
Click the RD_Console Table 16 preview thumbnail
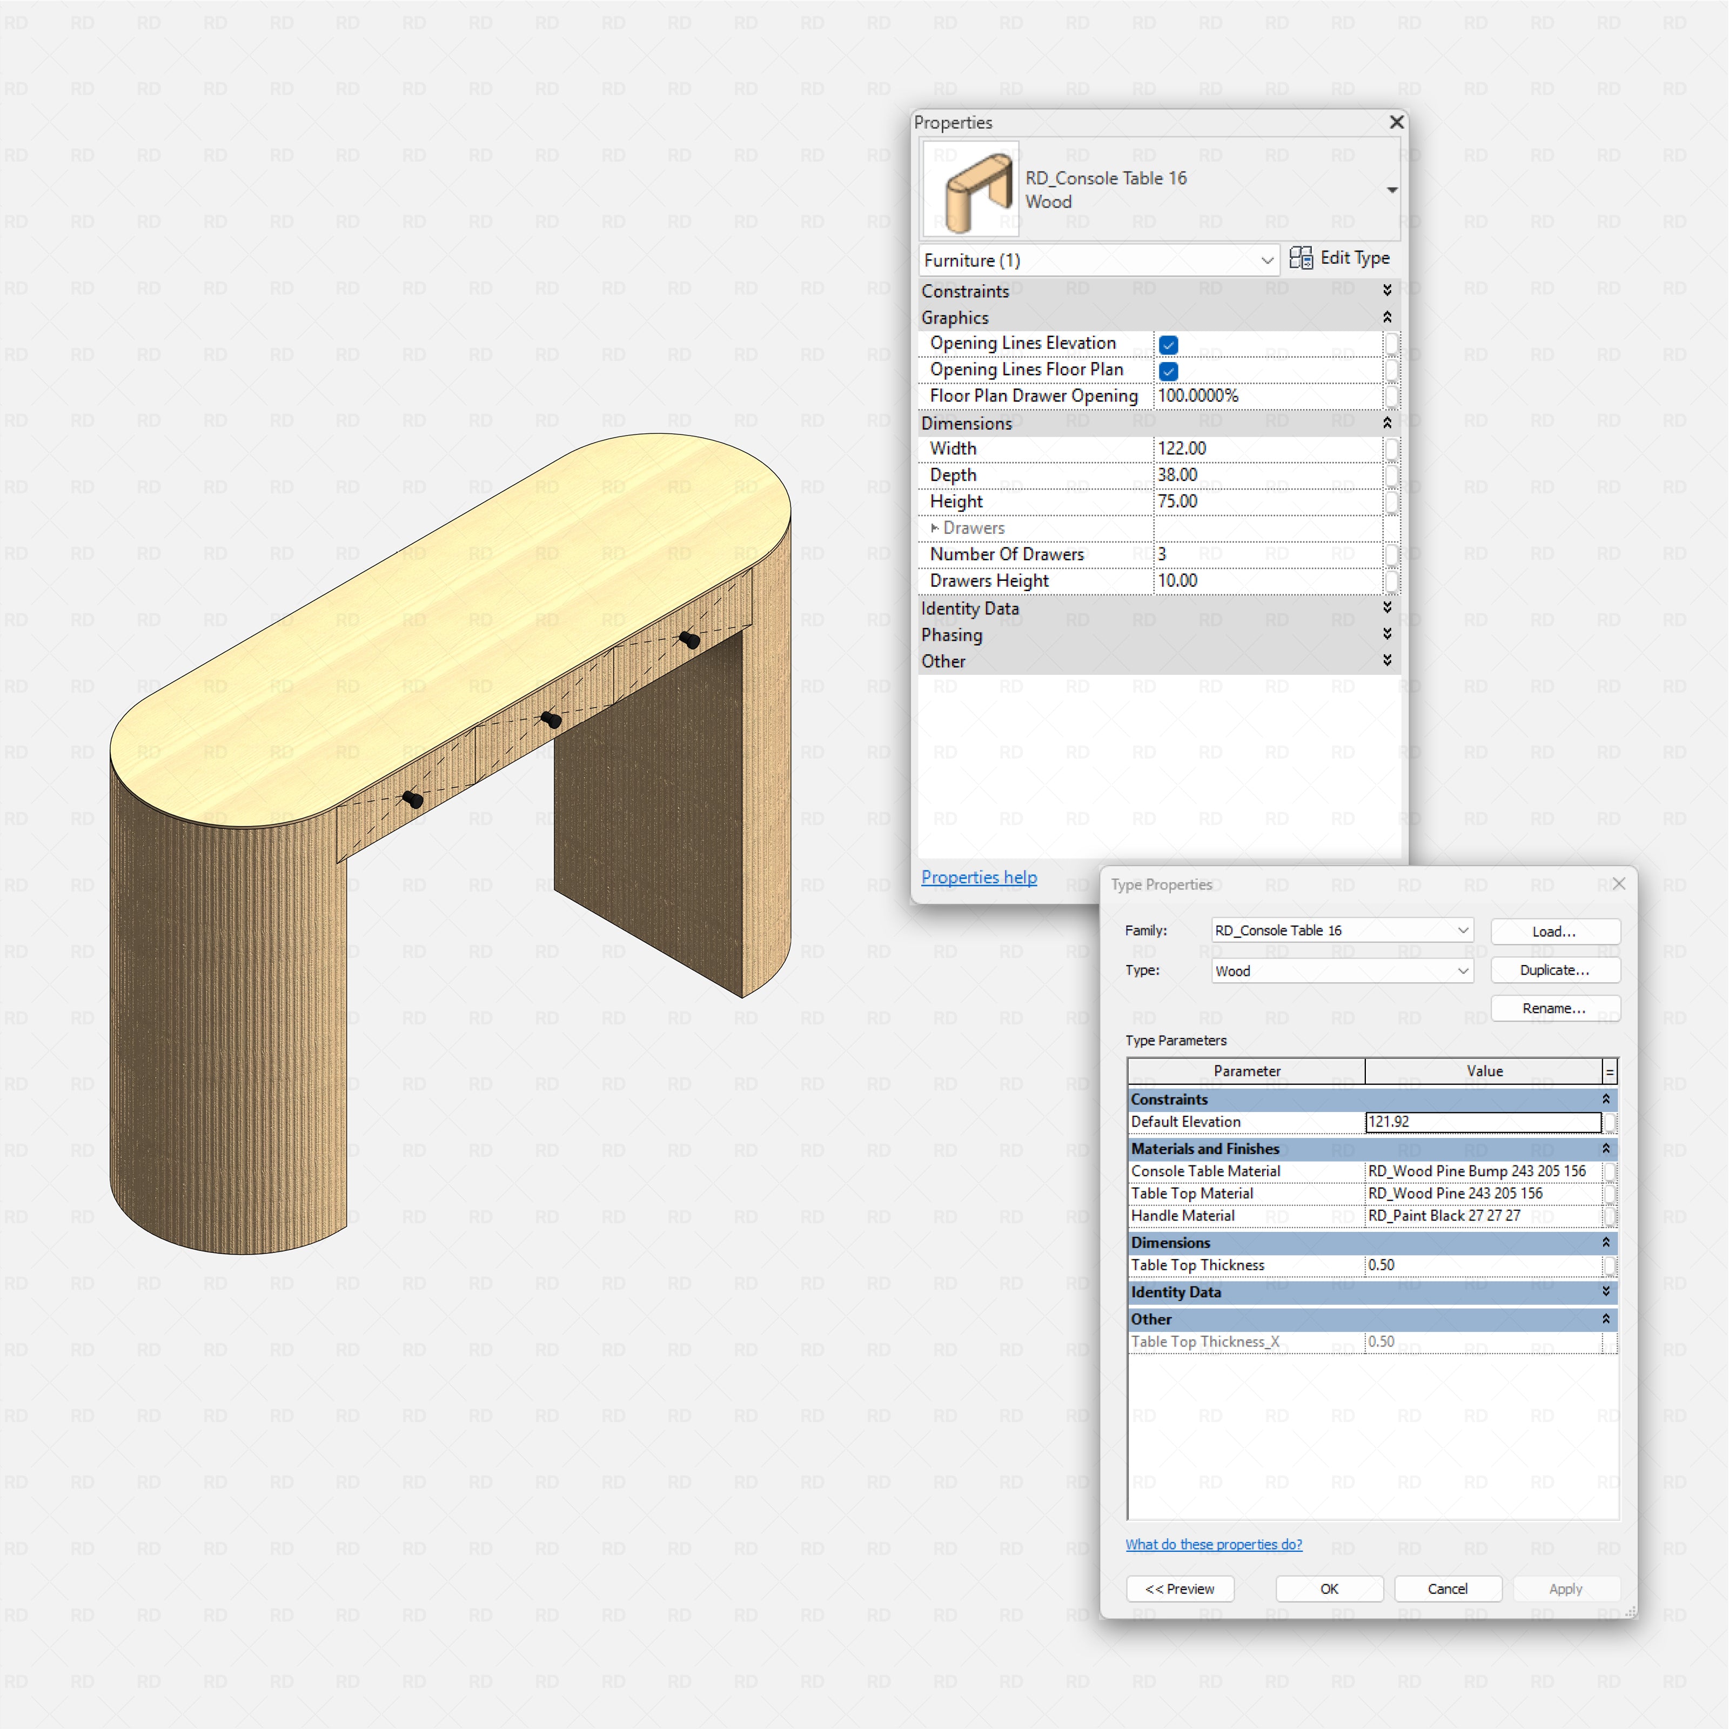click(x=969, y=189)
